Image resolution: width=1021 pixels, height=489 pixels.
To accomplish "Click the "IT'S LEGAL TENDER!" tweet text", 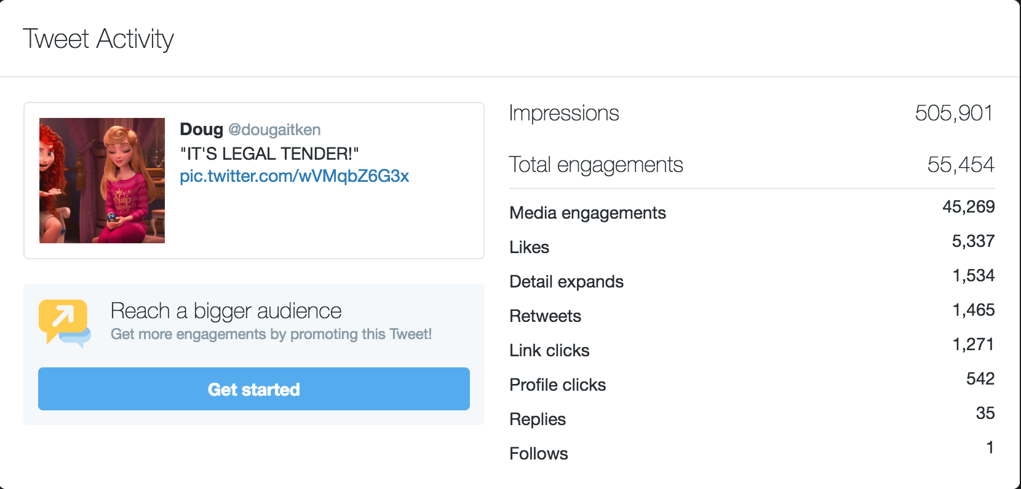I will coord(269,154).
